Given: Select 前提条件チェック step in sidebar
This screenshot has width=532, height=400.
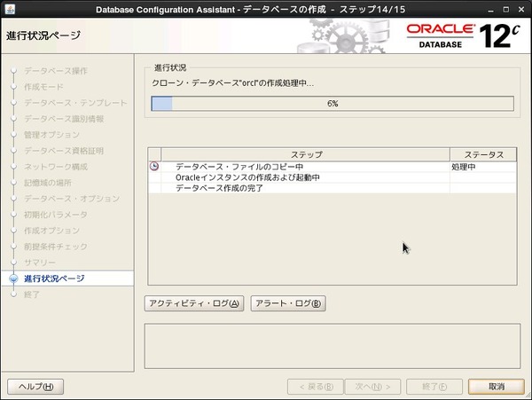Looking at the screenshot, I should click(x=56, y=247).
